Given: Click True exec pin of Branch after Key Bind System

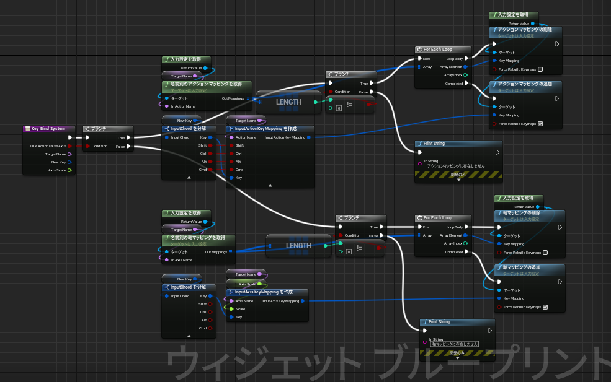Looking at the screenshot, I should (x=128, y=137).
